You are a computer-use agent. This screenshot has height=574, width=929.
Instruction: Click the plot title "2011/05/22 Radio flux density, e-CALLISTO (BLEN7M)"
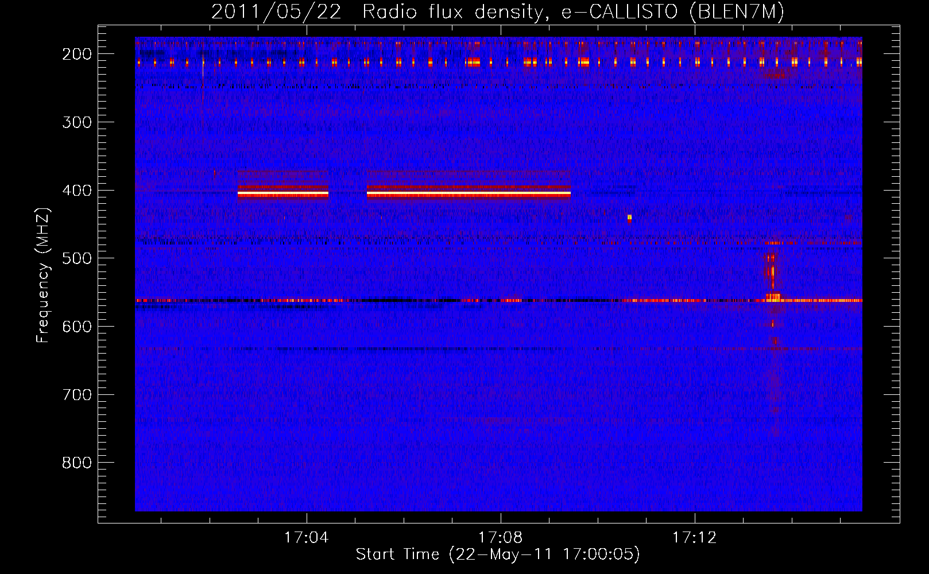point(498,11)
